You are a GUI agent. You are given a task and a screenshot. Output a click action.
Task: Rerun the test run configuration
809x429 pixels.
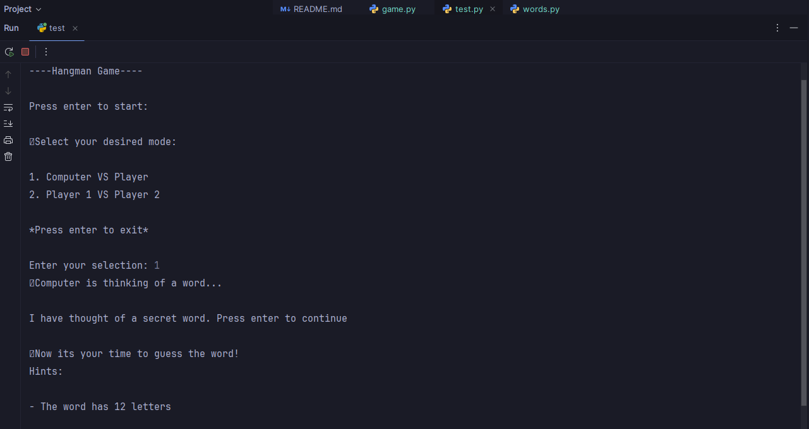(x=9, y=52)
